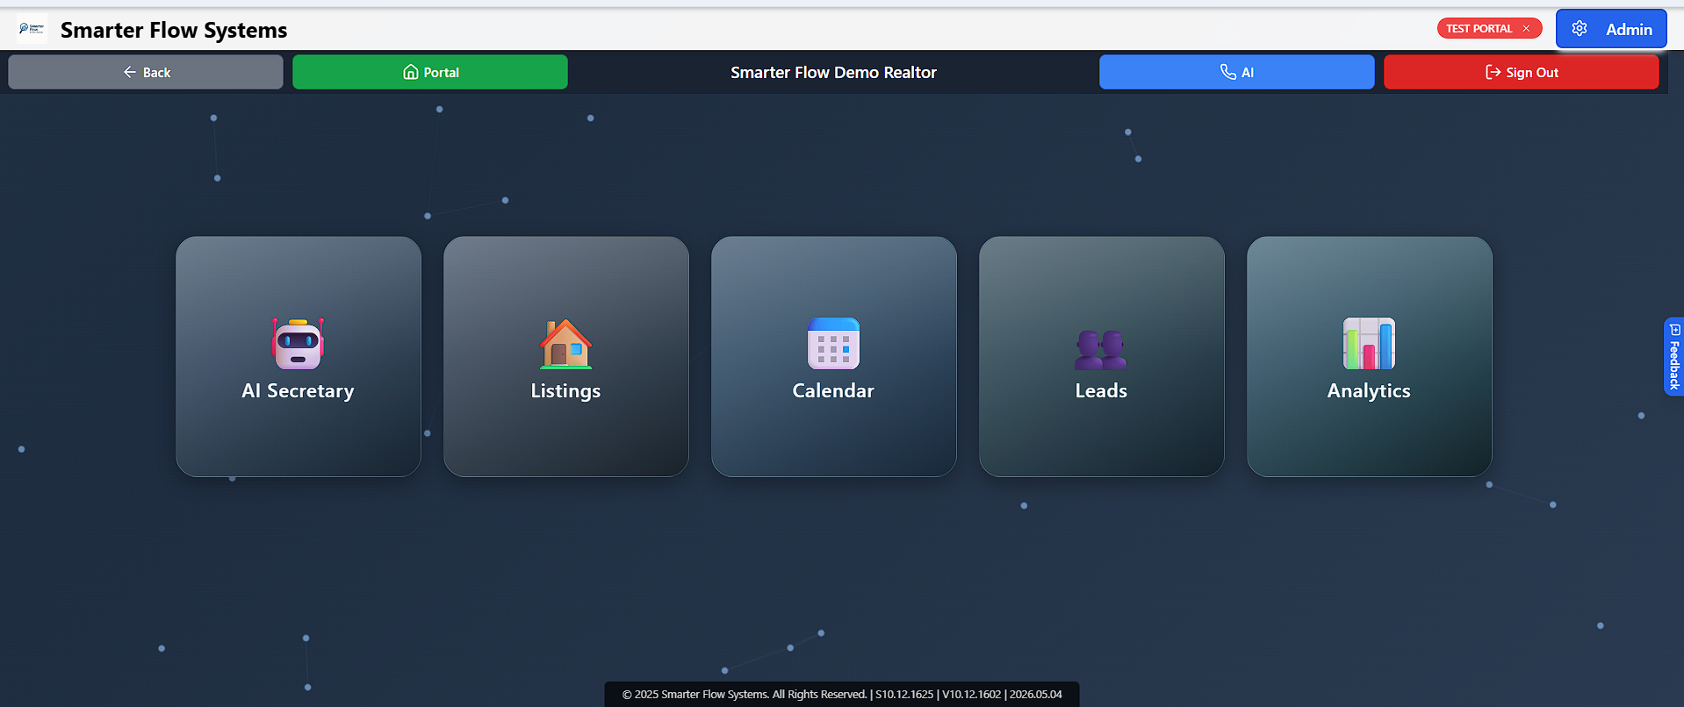Select the Leads card label
This screenshot has width=1684, height=707.
[x=1101, y=390]
